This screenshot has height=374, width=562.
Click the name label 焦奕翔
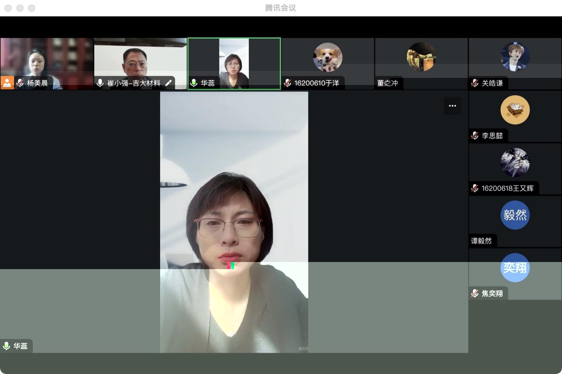tap(492, 293)
